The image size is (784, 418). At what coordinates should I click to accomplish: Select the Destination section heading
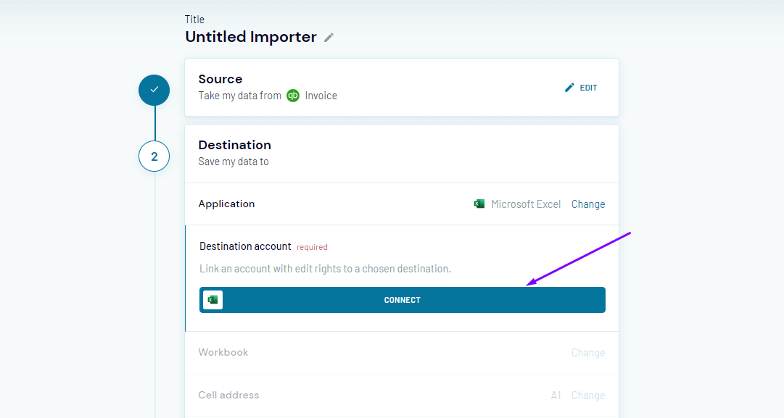point(234,145)
